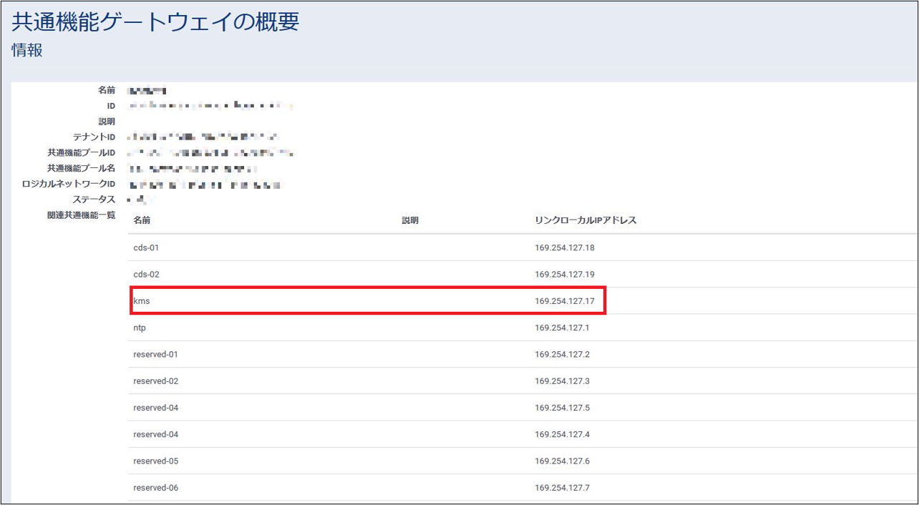919x505 pixels.
Task: Select the cds-02 row name
Action: point(146,275)
